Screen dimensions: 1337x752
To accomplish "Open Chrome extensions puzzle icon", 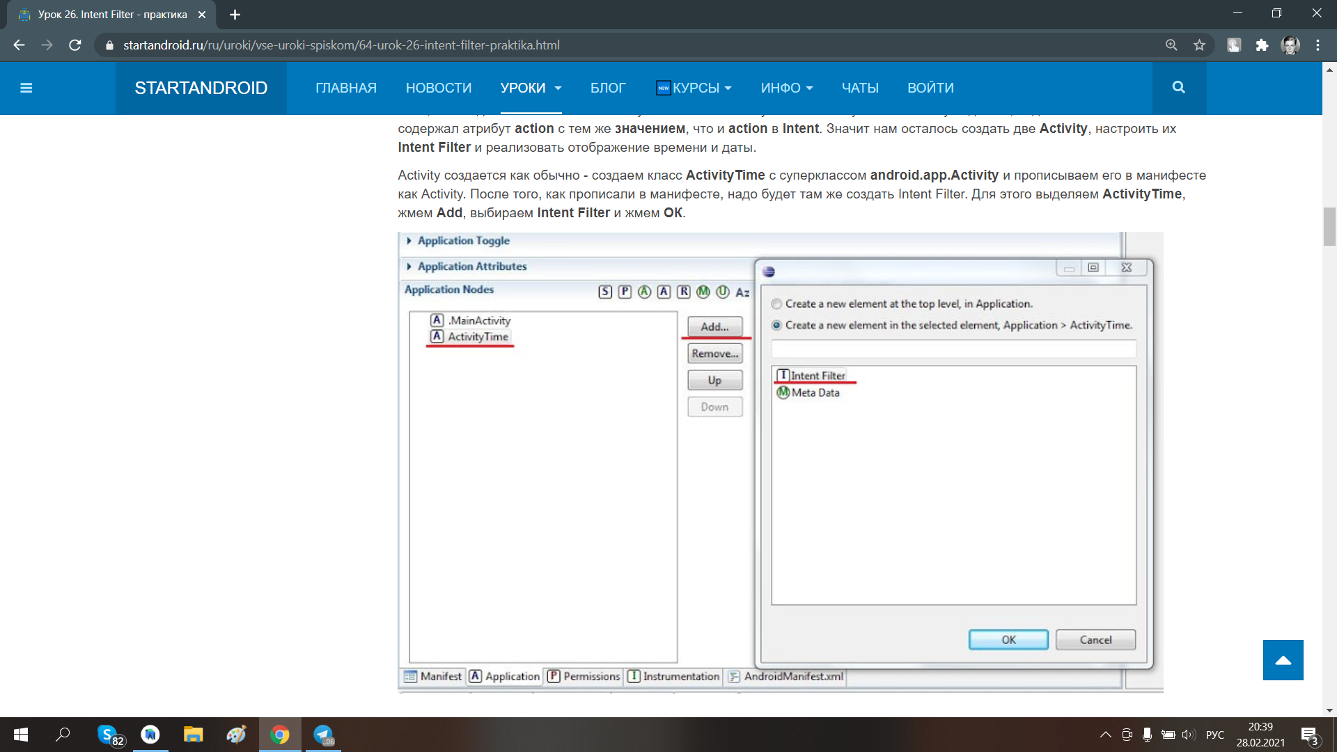I will (1262, 45).
